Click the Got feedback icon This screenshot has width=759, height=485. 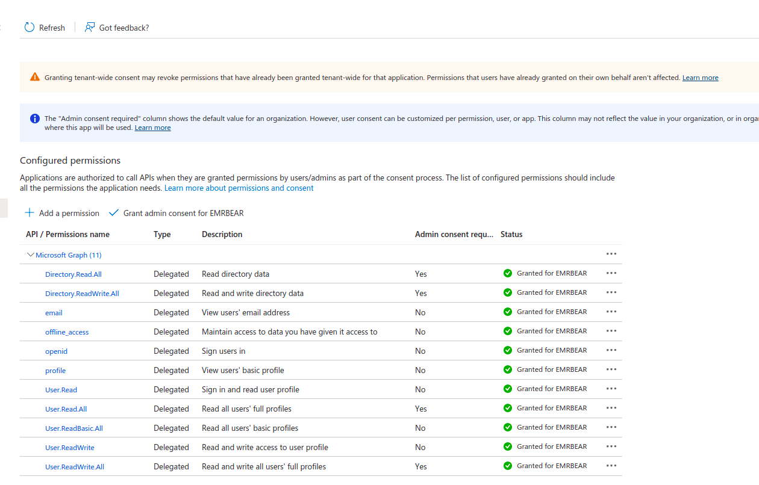tap(90, 28)
